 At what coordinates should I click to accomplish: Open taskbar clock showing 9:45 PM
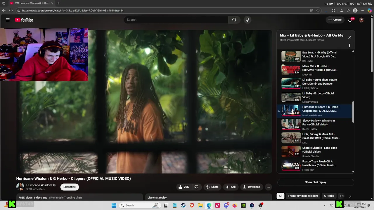click(x=361, y=205)
